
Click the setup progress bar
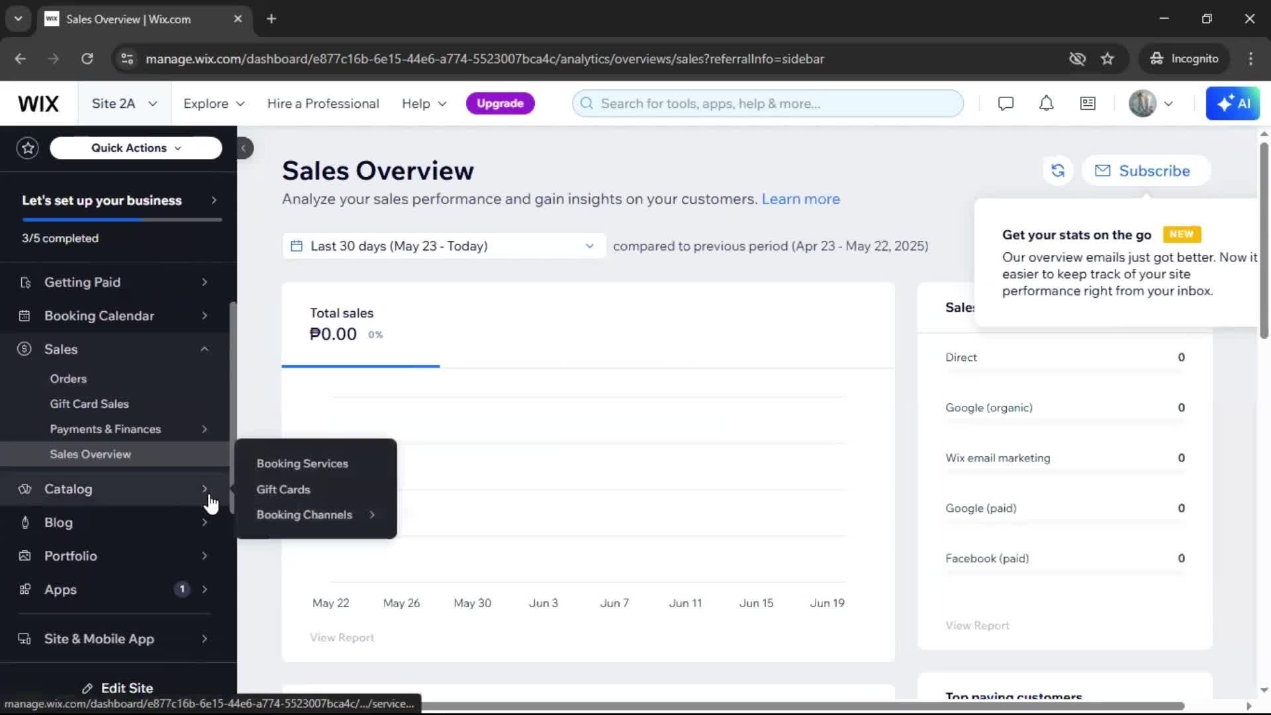(x=122, y=220)
